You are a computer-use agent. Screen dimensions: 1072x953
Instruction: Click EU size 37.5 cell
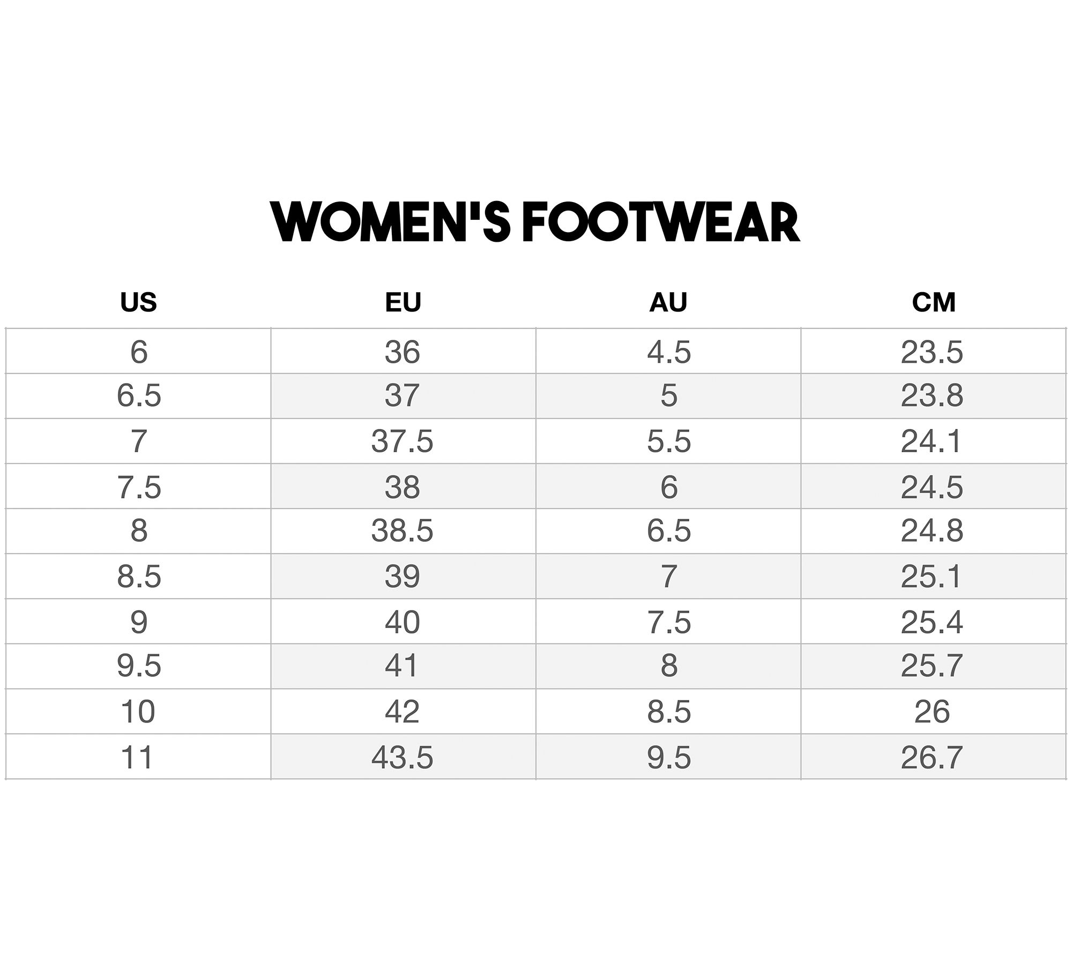(403, 441)
